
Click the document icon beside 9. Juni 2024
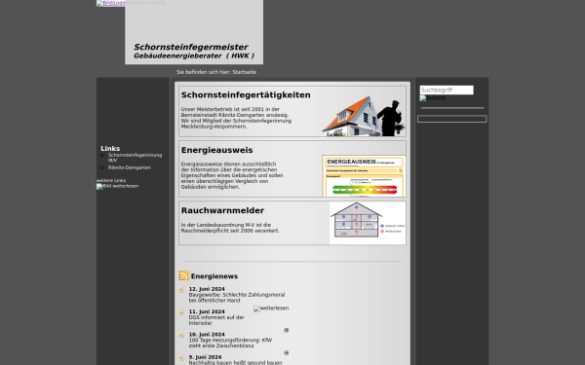[x=181, y=357]
